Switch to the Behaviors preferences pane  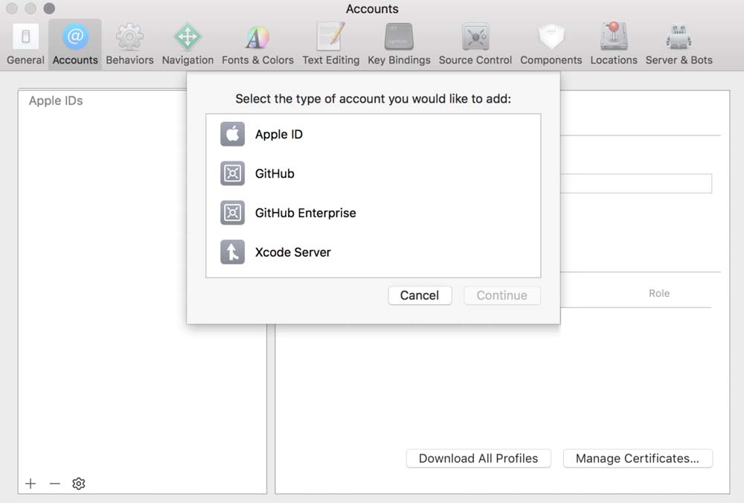pyautogui.click(x=129, y=44)
